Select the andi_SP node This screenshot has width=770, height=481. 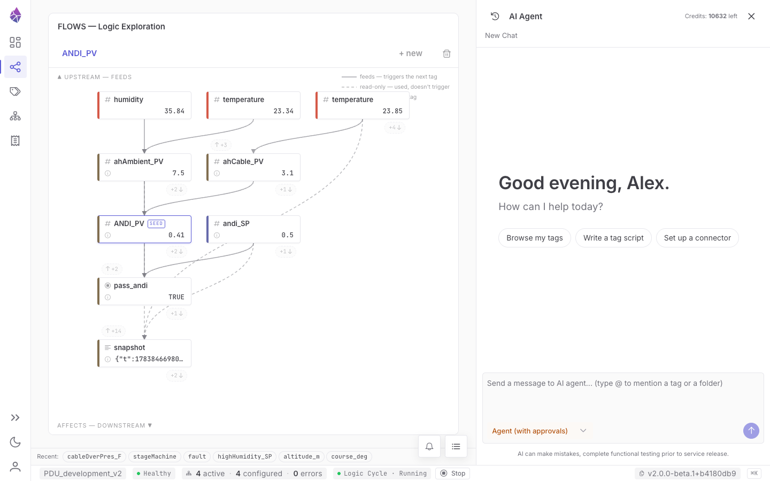tap(253, 229)
